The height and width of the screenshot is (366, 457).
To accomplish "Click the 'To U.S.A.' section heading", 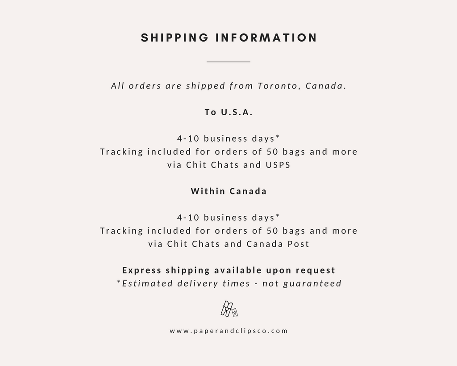I will (x=228, y=112).
